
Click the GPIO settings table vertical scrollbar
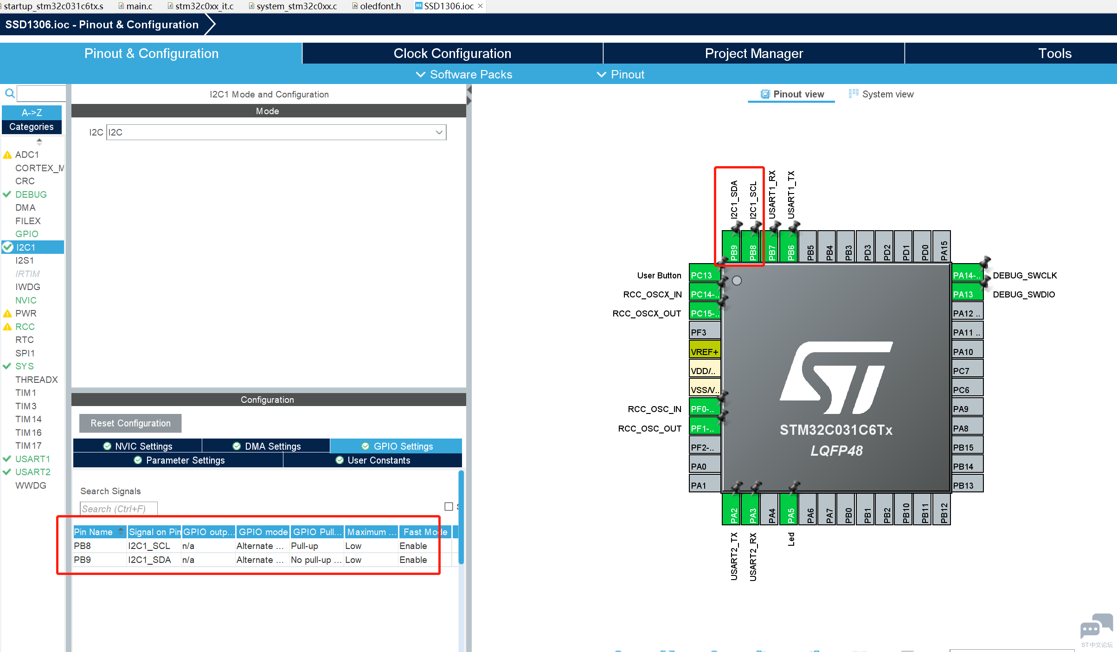point(461,517)
